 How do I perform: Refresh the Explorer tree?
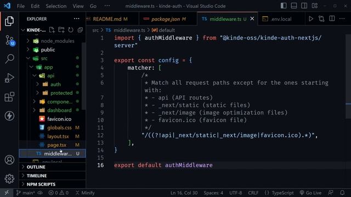click(71, 30)
